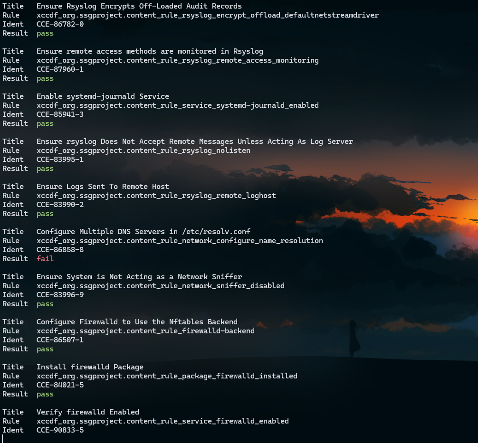Click the red 'fail' result text

(x=45, y=259)
